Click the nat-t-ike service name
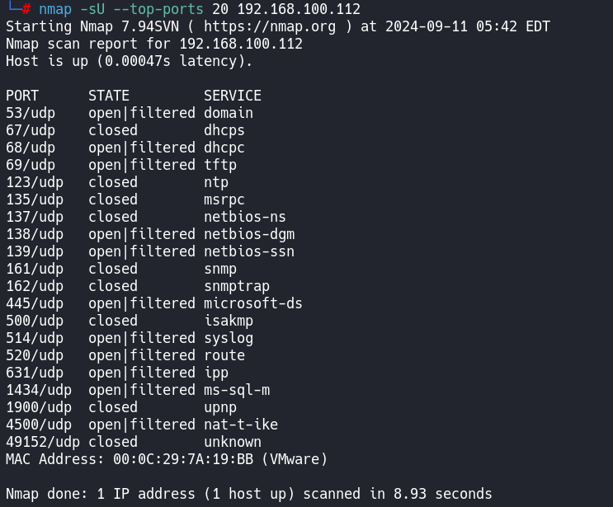Screen dimensions: 613x507 click(x=241, y=425)
